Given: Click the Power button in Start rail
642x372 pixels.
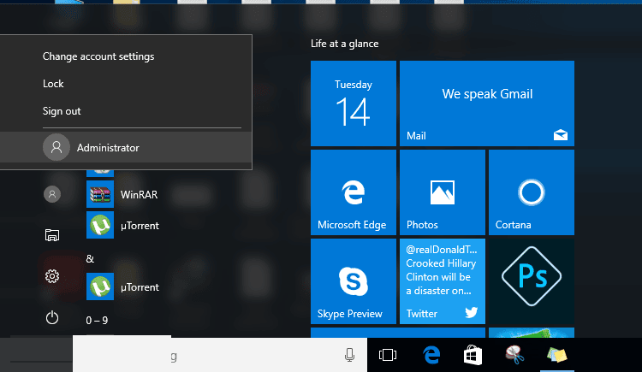Looking at the screenshot, I should click(x=52, y=318).
